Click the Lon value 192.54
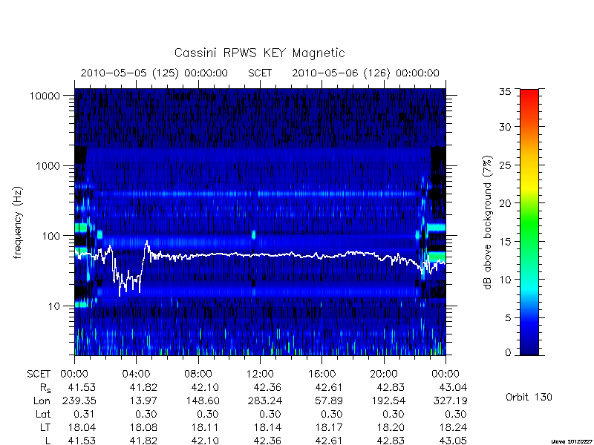Viewport: 594px width, 445px height. point(388,400)
